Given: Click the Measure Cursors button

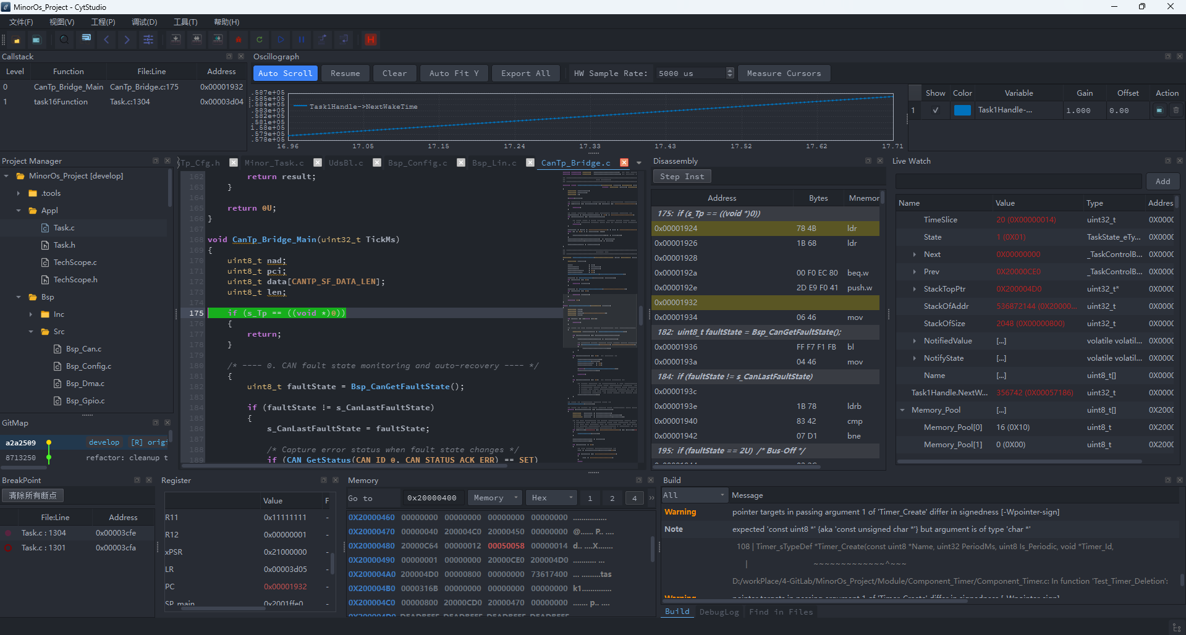Looking at the screenshot, I should click(x=784, y=74).
